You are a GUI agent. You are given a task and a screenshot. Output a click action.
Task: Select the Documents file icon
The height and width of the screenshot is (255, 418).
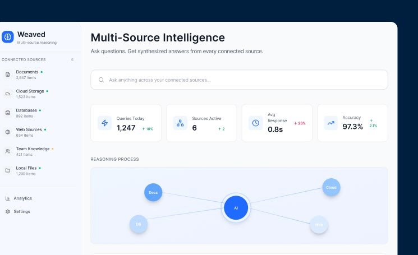click(8, 75)
